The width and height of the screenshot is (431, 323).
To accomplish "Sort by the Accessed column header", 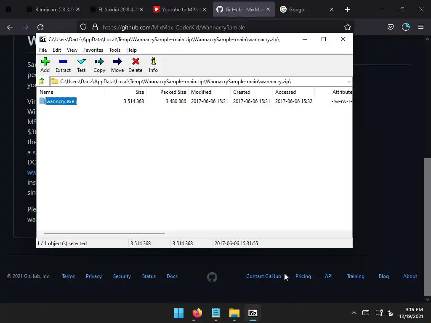I will (293, 92).
